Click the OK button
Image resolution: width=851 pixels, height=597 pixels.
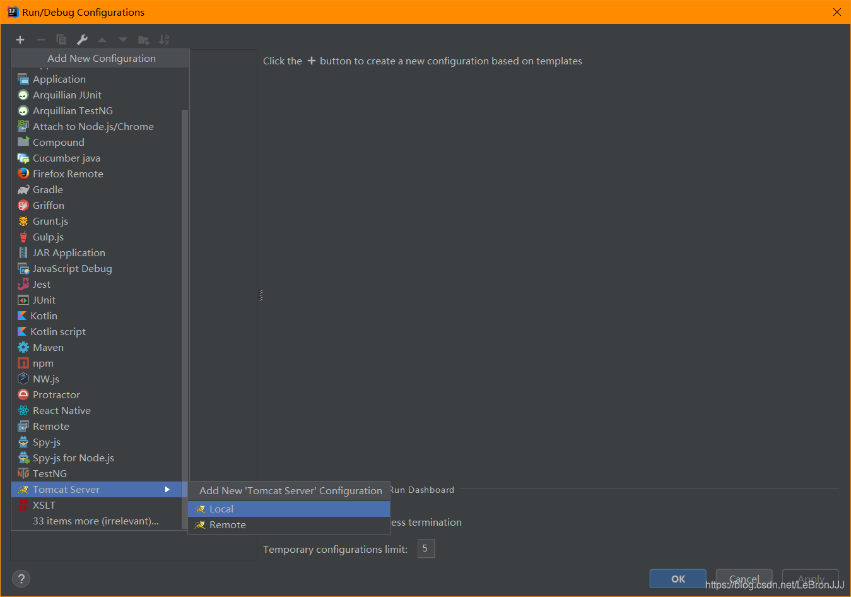678,579
